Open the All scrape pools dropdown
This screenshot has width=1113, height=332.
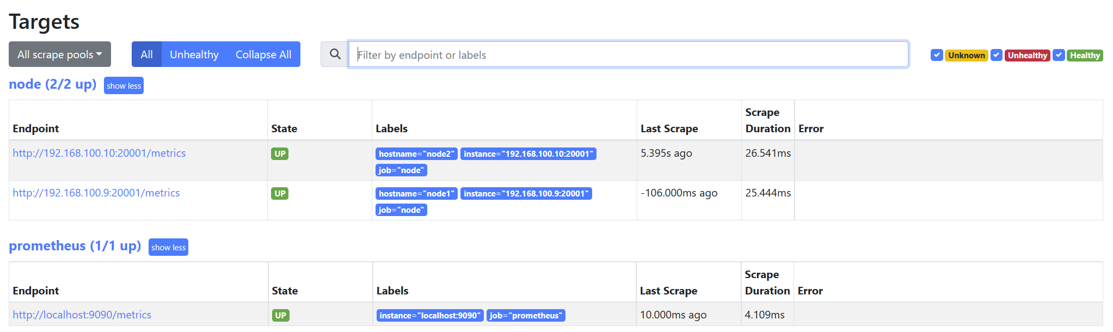pos(60,54)
